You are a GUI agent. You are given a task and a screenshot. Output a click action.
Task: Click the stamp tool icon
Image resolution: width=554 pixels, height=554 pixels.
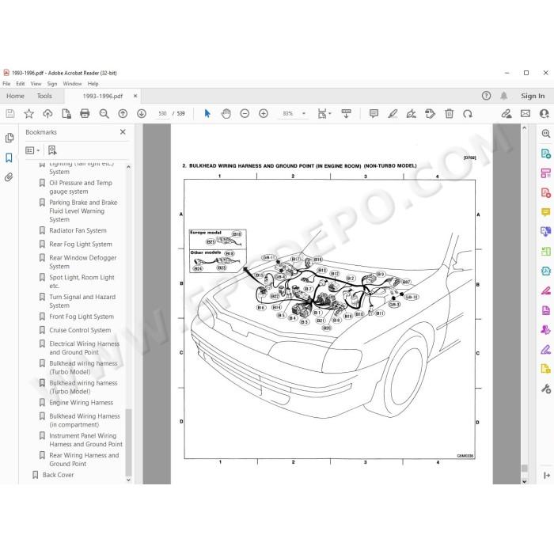pyautogui.click(x=430, y=113)
